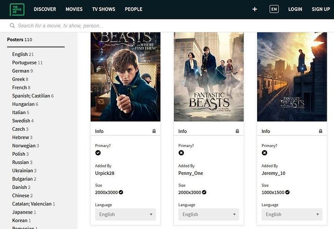Click size verified checkmark on Urpick28 card

tap(121, 192)
